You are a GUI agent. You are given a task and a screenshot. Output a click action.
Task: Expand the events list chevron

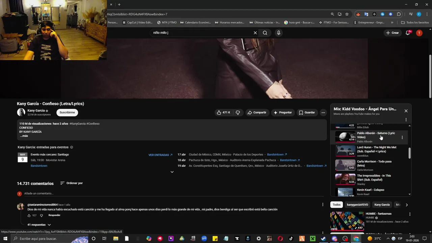pos(172,172)
